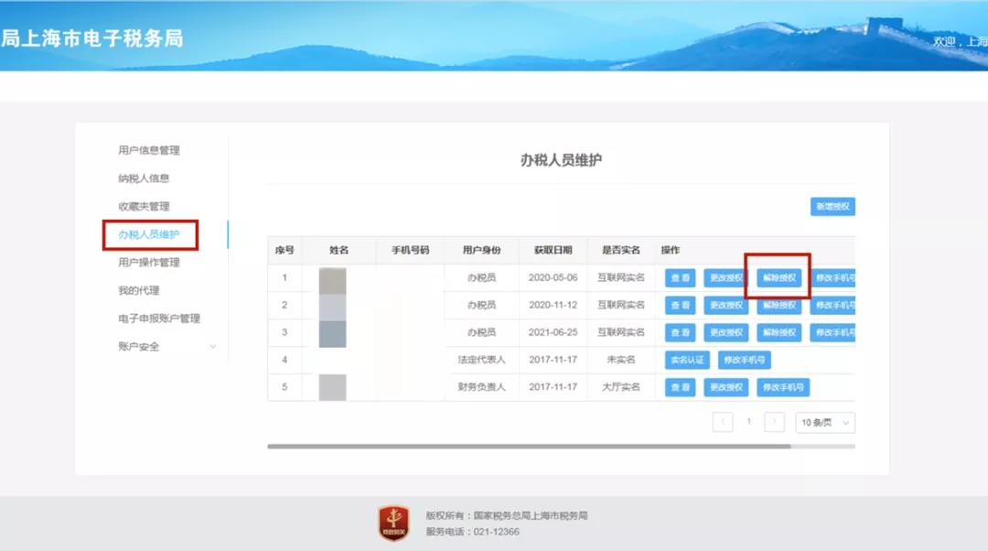Open 用户信息管理 in the sidebar

(149, 149)
